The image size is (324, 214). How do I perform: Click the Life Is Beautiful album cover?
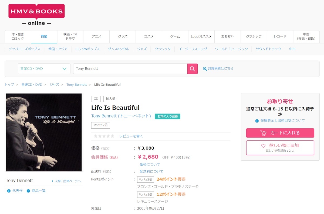pos(43,132)
